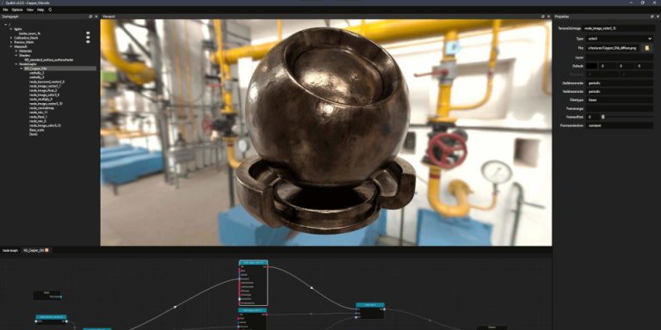This screenshot has width=661, height=330.
Task: Close the NG_Copper_Old node graph tab icon
Action: tap(46, 250)
